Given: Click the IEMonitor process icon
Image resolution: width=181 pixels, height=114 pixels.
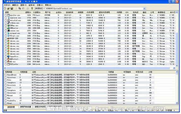Looking at the screenshot, I should (x=9, y=28).
